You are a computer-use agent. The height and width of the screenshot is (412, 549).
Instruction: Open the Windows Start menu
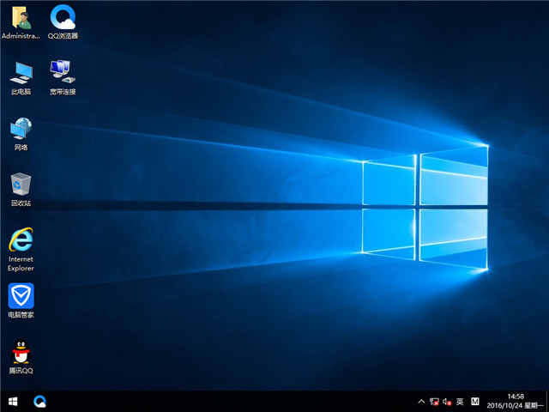click(x=14, y=401)
